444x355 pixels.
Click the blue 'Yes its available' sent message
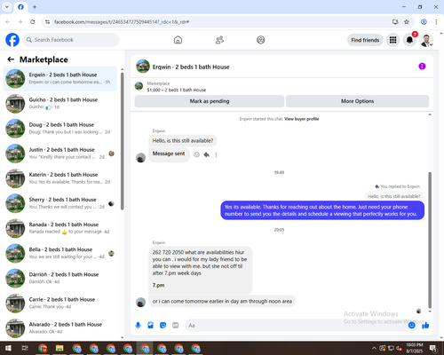(322, 210)
